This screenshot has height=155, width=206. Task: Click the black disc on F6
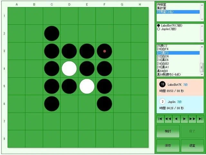click(104, 104)
